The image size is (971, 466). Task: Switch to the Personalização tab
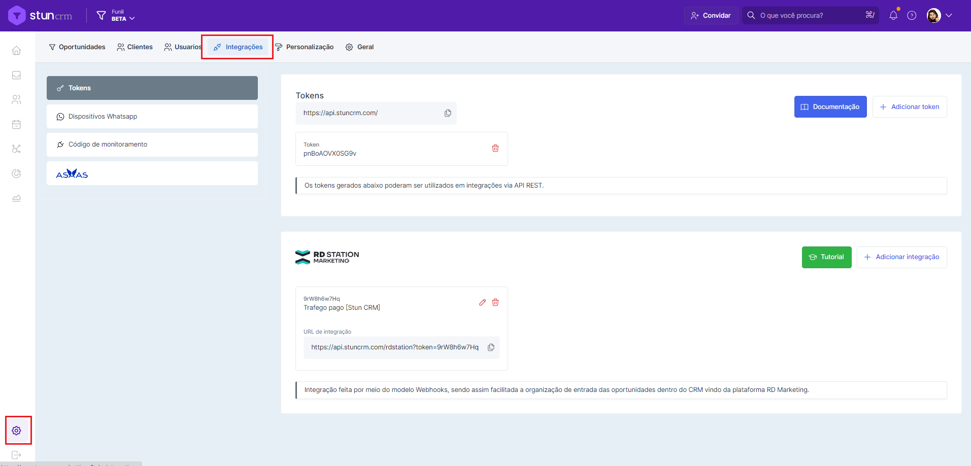click(305, 47)
